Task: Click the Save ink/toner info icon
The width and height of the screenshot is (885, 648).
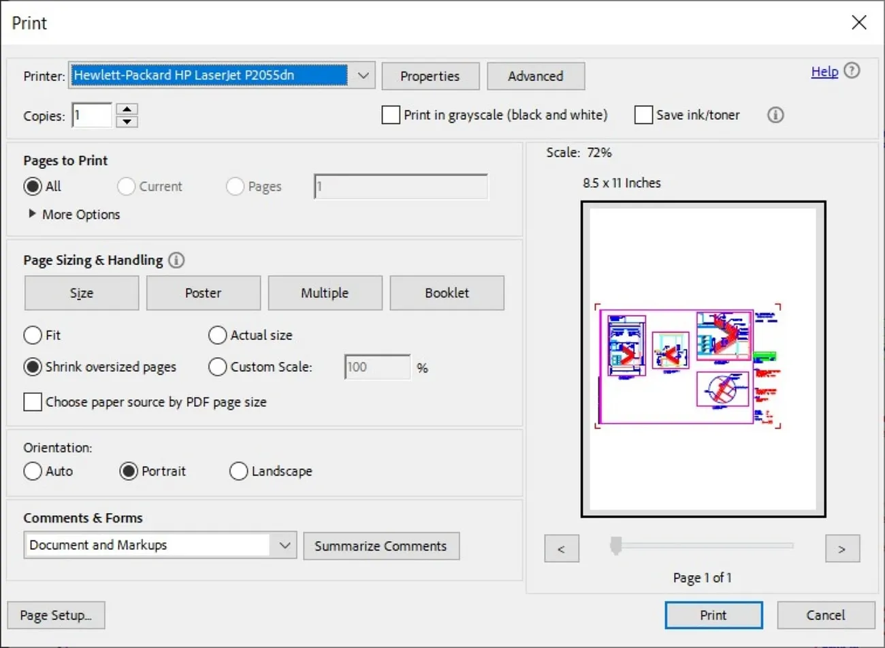Action: pyautogui.click(x=775, y=115)
